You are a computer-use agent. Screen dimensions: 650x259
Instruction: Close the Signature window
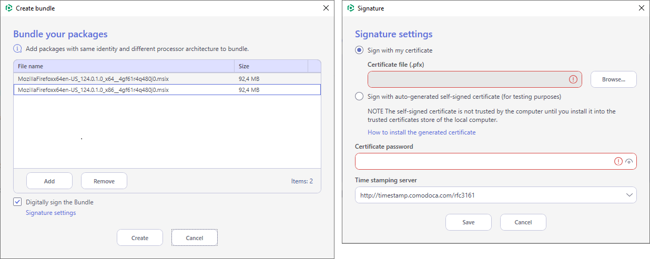click(x=641, y=8)
